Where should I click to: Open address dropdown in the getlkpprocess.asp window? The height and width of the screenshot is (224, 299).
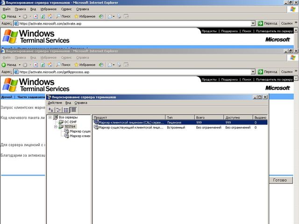coord(253,72)
